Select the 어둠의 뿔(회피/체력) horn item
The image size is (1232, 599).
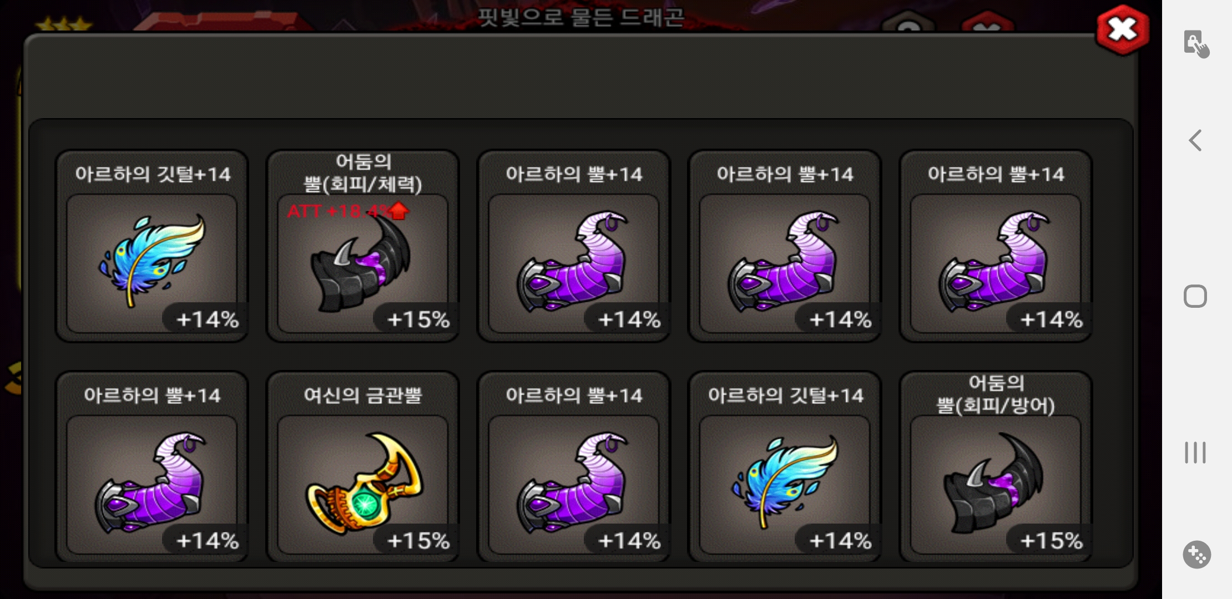click(363, 246)
